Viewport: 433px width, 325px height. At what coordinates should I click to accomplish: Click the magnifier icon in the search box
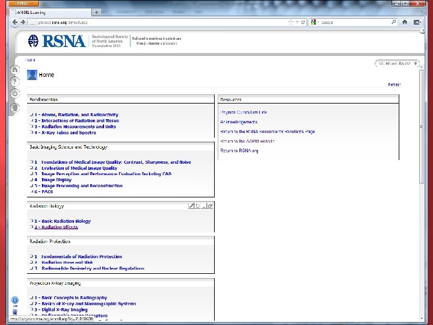click(x=393, y=22)
